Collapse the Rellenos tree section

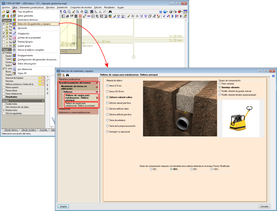[x=97, y=92]
